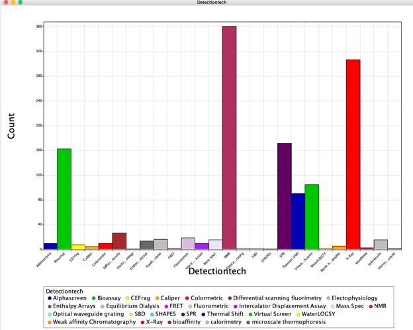Click the Alphascreen legend color dot
The width and height of the screenshot is (413, 330).
click(50, 298)
